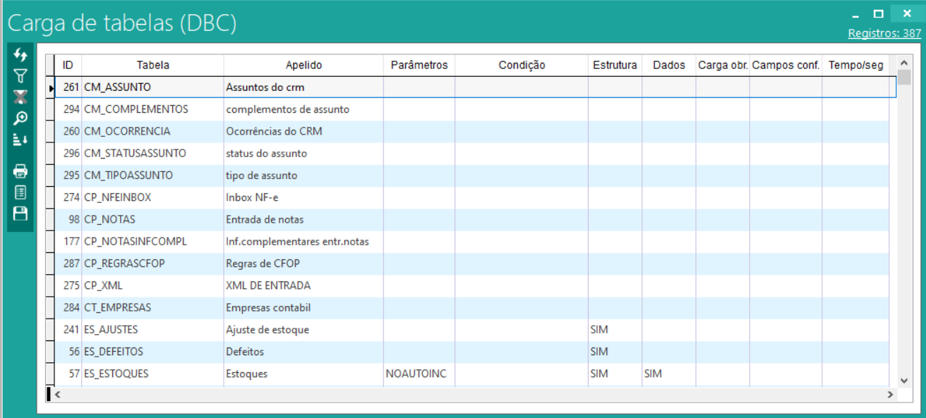Print the table list
This screenshot has height=418, width=926.
click(20, 171)
